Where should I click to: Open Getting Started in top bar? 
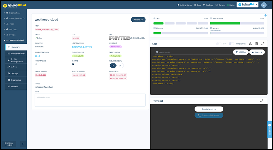tap(185, 5)
